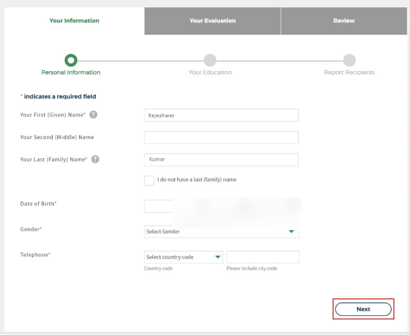Click the empty Second (Middle) Name field
Image resolution: width=410 pixels, height=335 pixels.
click(221, 137)
